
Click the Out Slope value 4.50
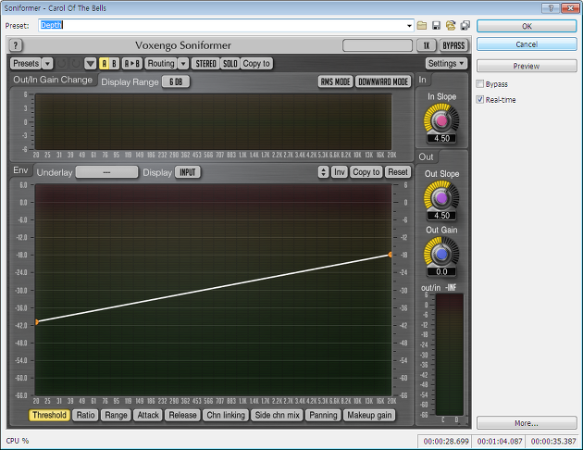(x=441, y=216)
